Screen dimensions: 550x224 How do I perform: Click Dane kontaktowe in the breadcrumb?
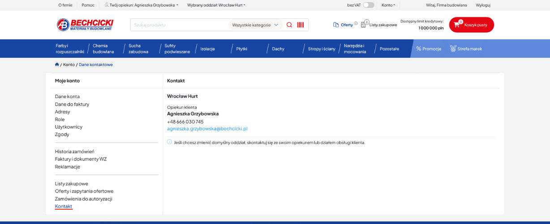click(96, 65)
